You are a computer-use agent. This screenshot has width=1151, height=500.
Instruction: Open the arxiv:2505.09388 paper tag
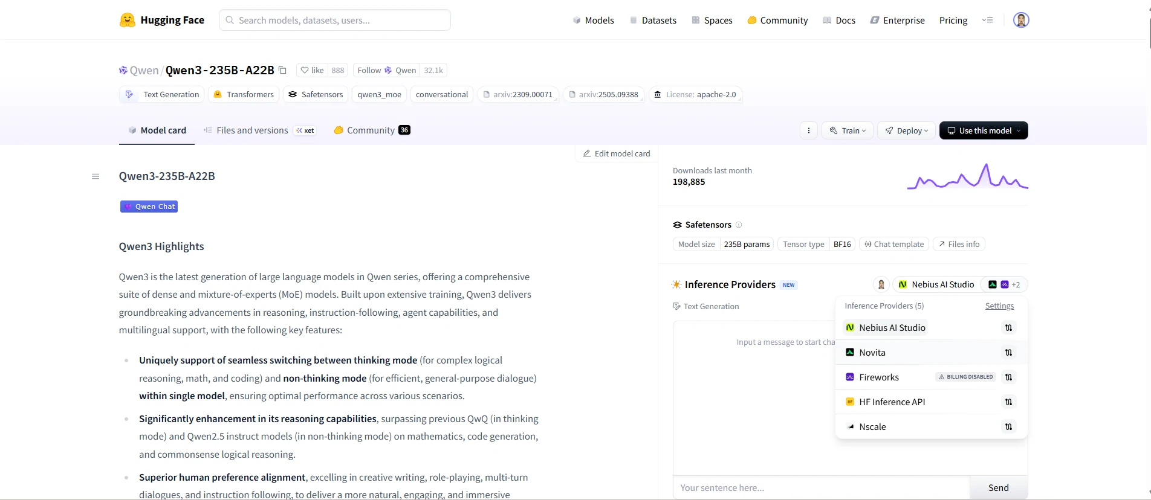click(604, 94)
